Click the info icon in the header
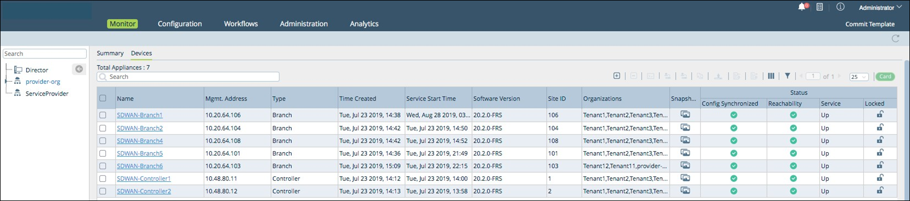 pyautogui.click(x=840, y=7)
